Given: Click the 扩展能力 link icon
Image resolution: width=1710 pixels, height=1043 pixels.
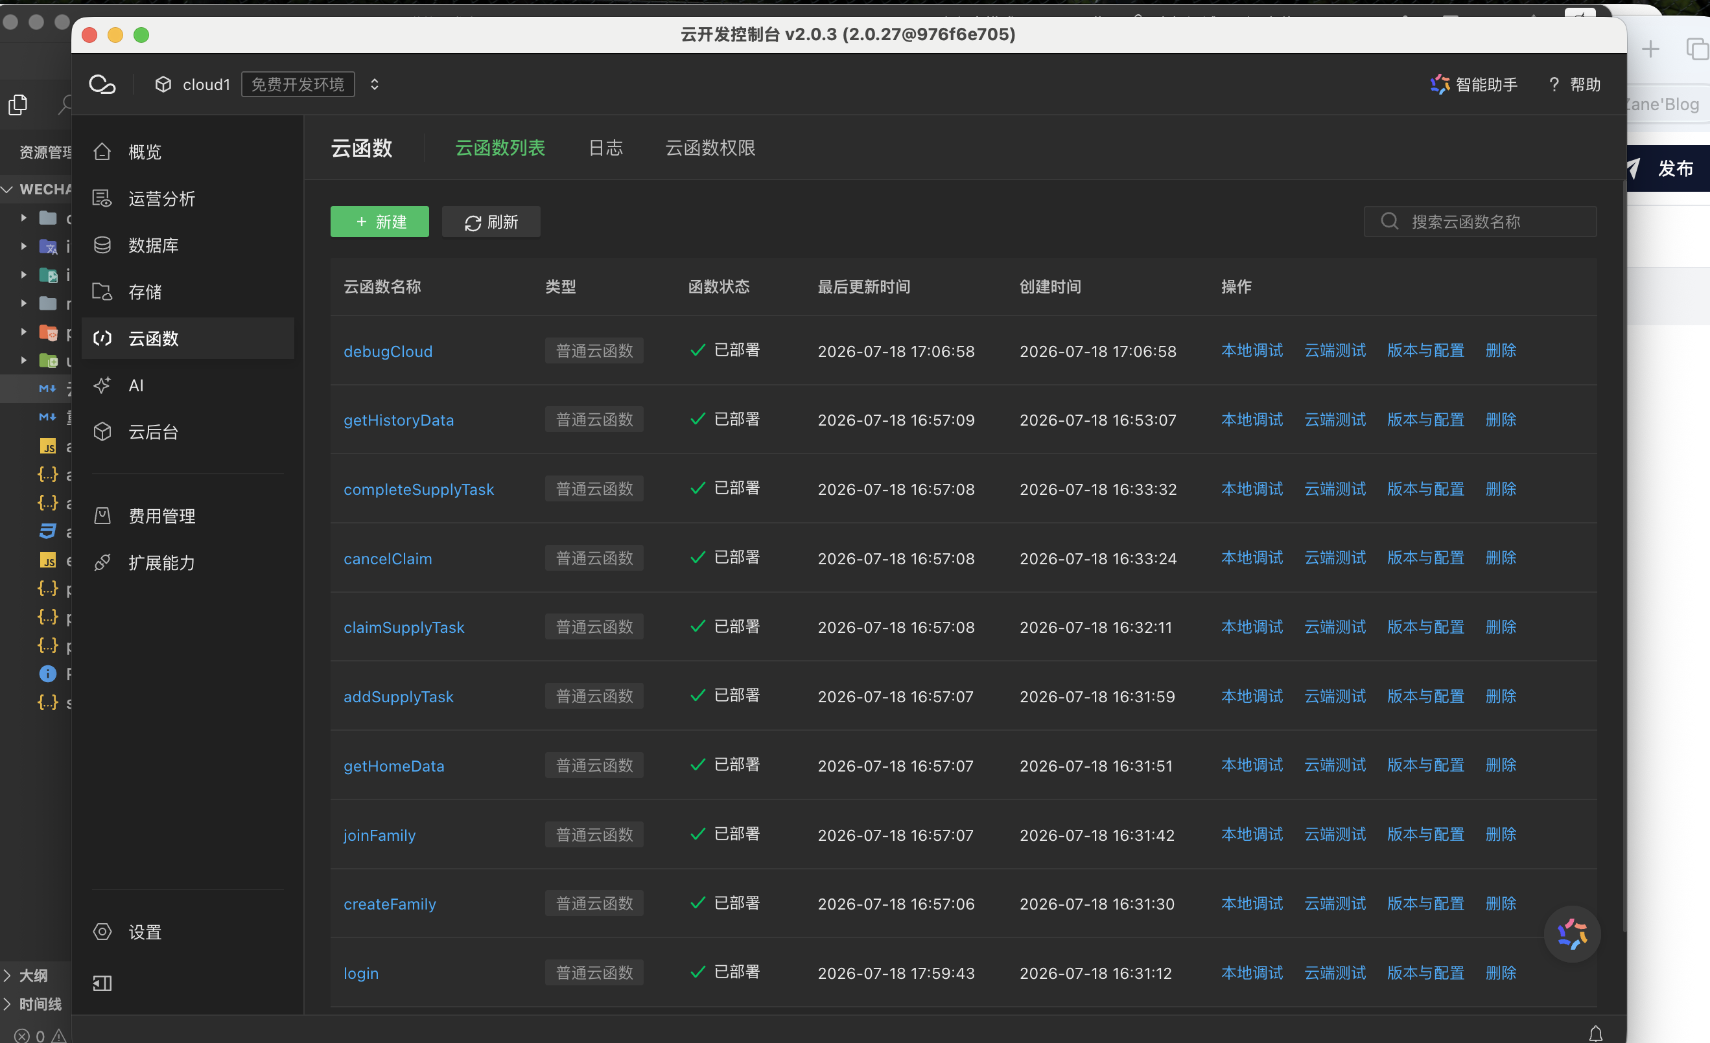Looking at the screenshot, I should pyautogui.click(x=102, y=562).
